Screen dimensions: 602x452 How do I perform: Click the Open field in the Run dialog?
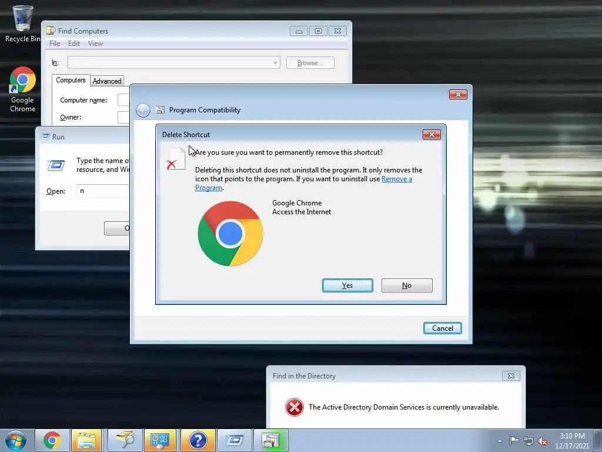(x=103, y=191)
